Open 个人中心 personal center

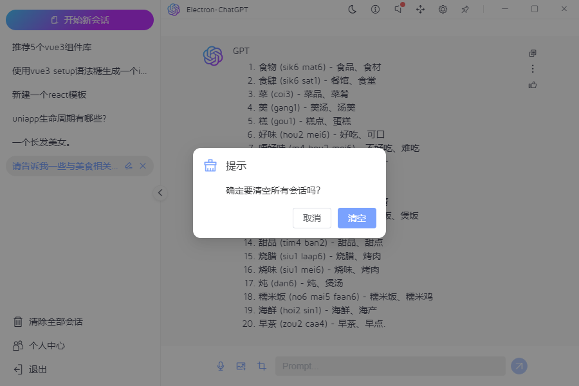click(x=39, y=345)
